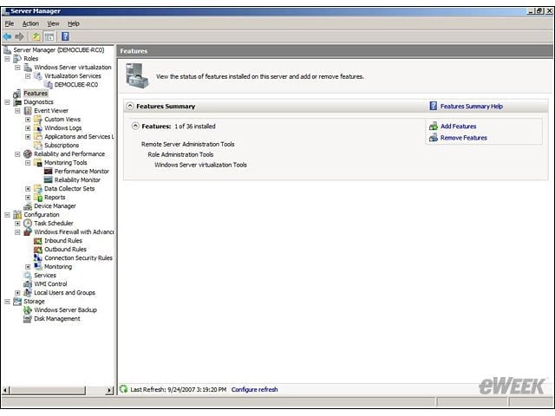The height and width of the screenshot is (416, 555).
Task: Click the Remove Features icon
Action: click(434, 138)
